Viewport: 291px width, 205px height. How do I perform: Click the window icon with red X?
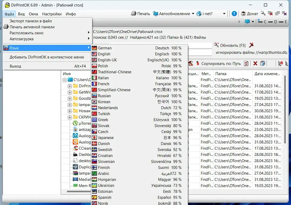[x=270, y=13]
